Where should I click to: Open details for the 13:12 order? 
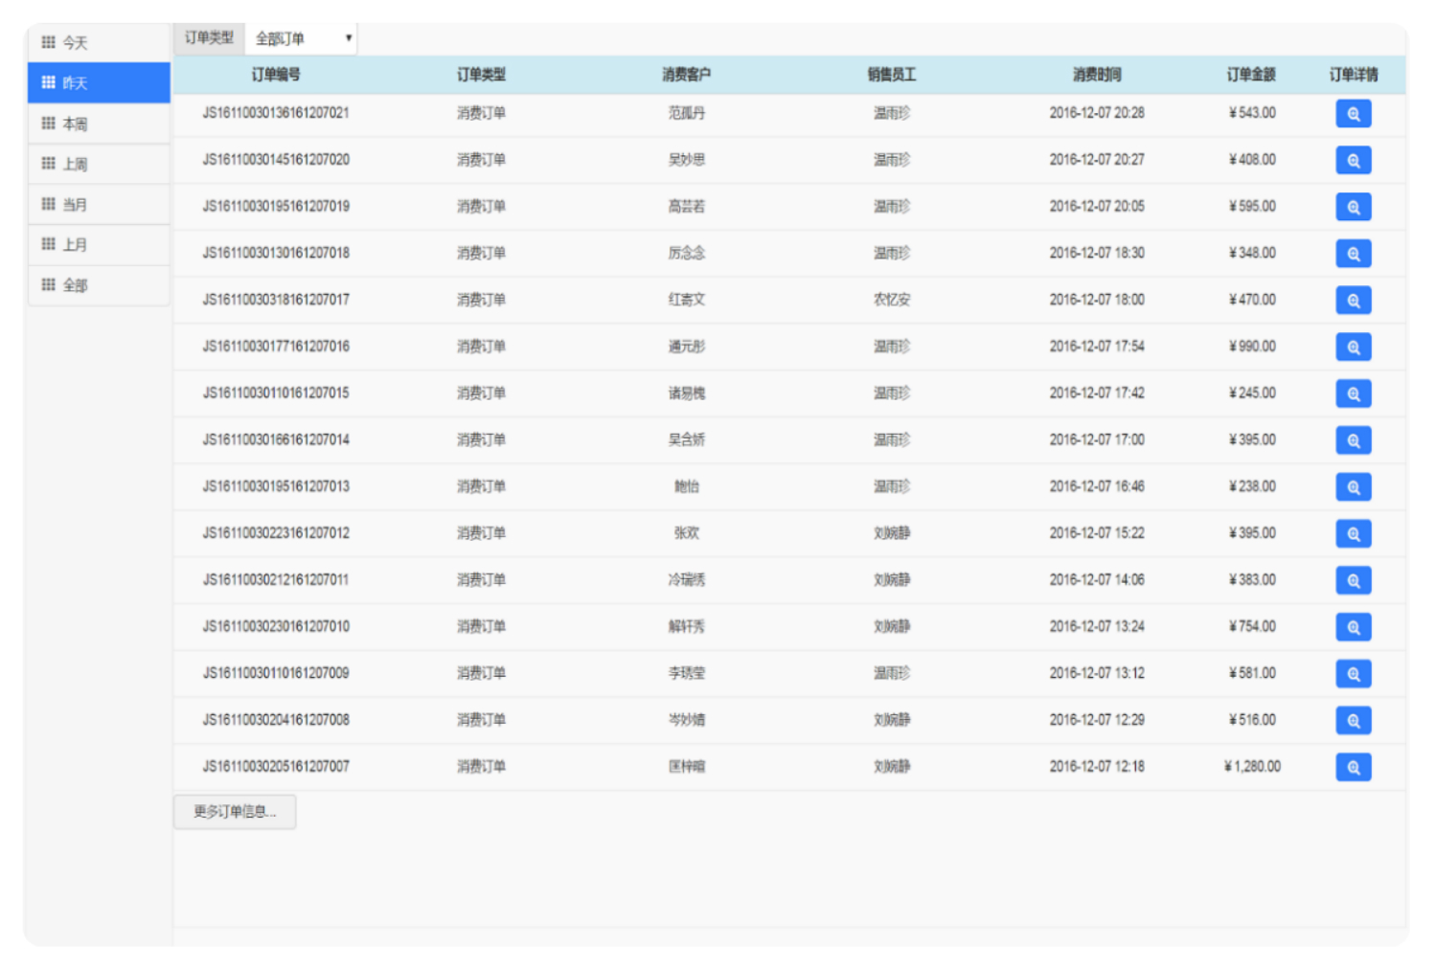pyautogui.click(x=1352, y=674)
